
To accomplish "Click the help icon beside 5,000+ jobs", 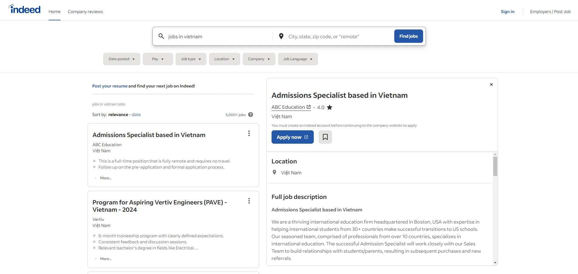I will pyautogui.click(x=251, y=115).
